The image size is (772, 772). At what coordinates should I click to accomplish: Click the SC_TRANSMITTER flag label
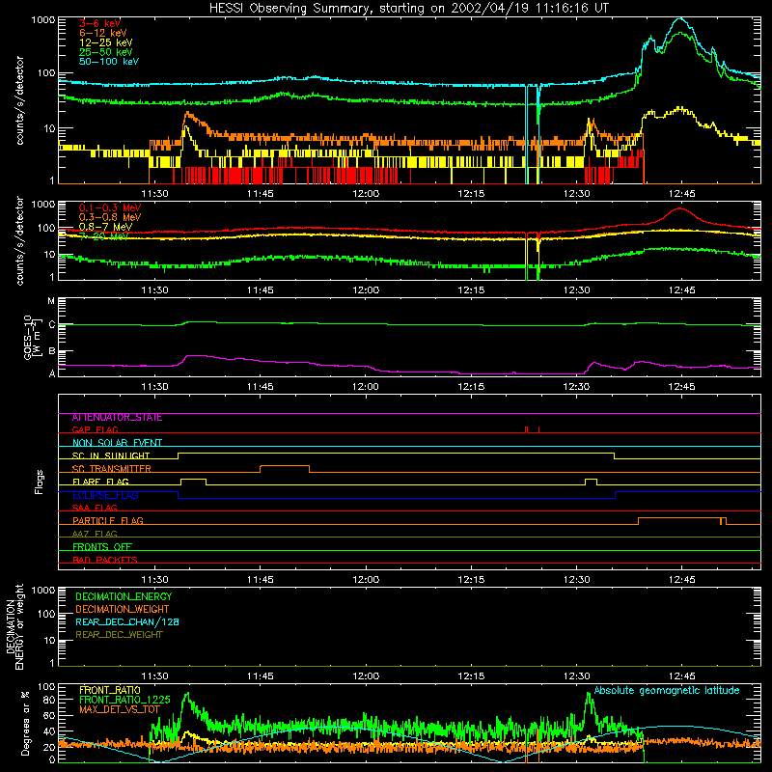111,468
